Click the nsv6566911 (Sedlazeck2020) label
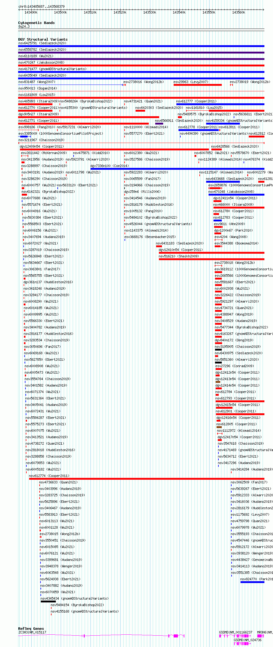This screenshot has width=273, height=647. click(x=179, y=121)
